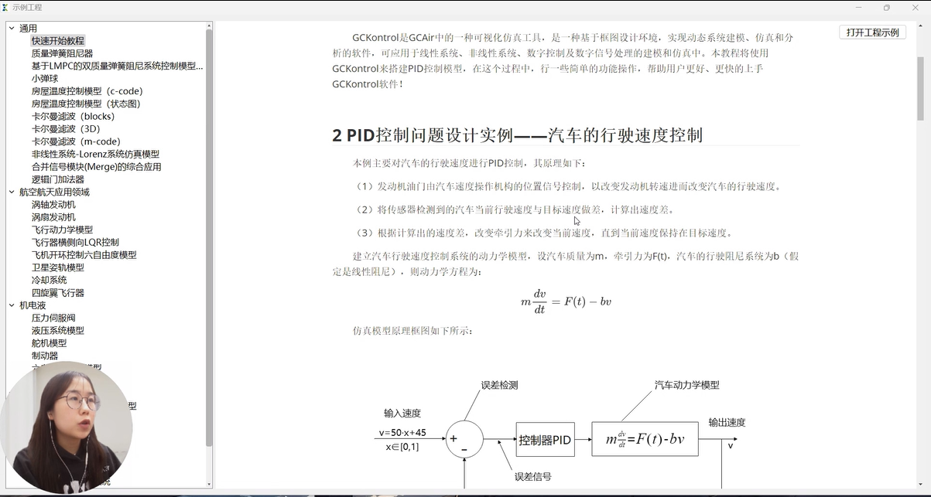931x497 pixels.
Task: Click the document pane's vertical scrollbar thumb
Action: click(x=920, y=88)
